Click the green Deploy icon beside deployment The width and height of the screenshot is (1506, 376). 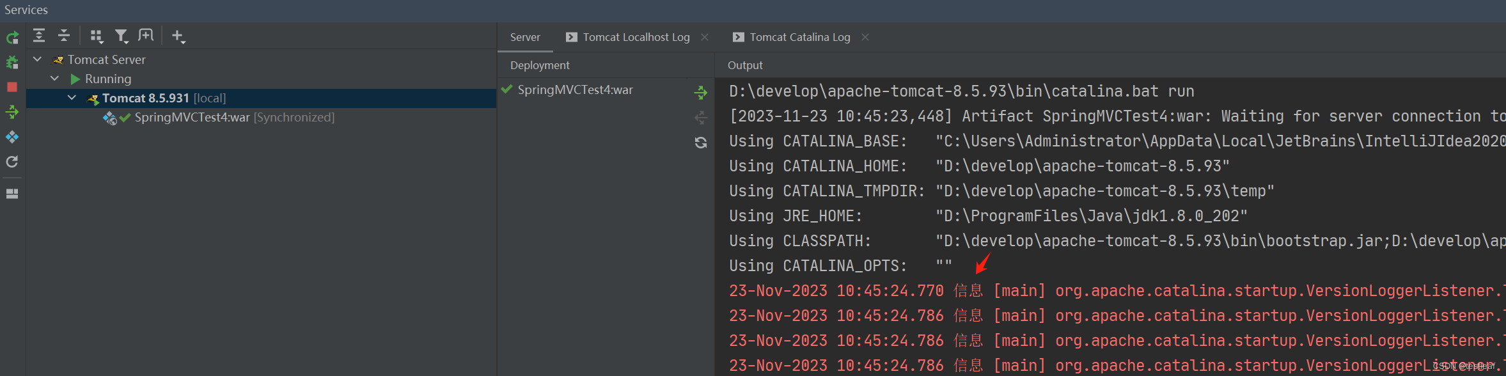coord(701,93)
